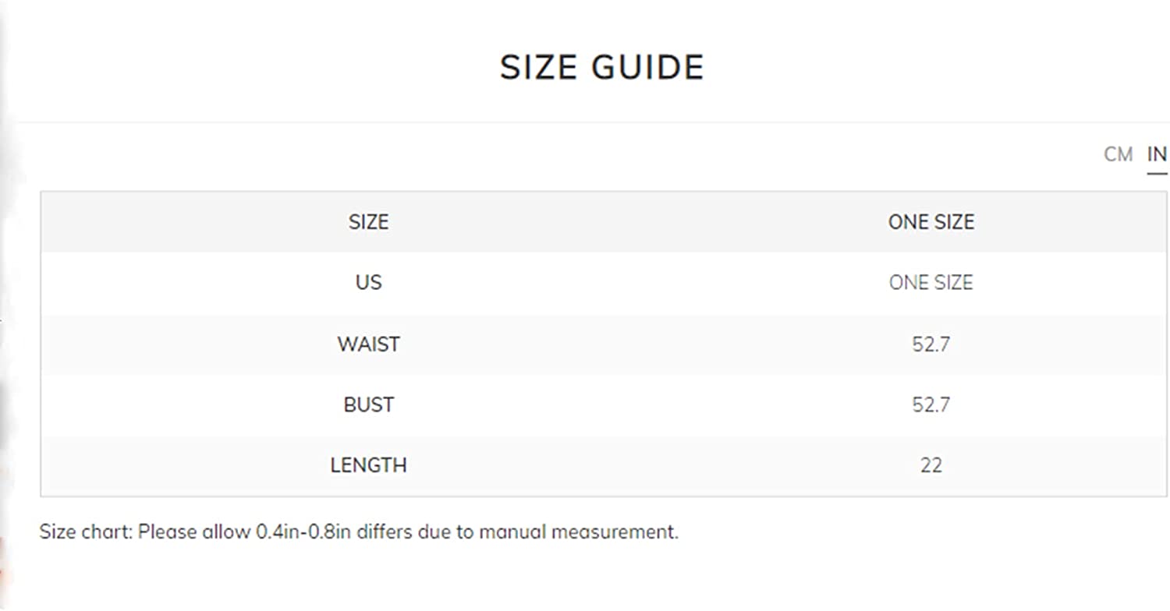Select the WAIST row label

(x=368, y=344)
